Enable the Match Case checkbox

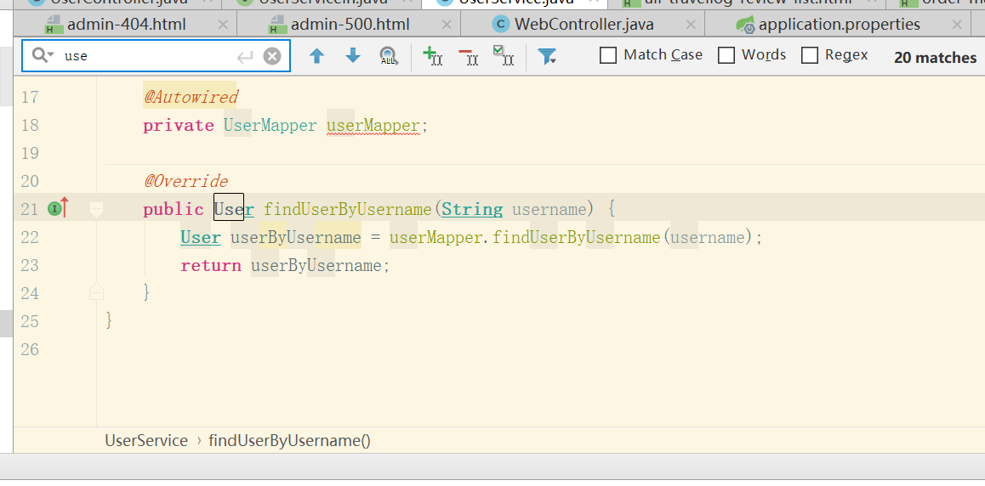[608, 56]
